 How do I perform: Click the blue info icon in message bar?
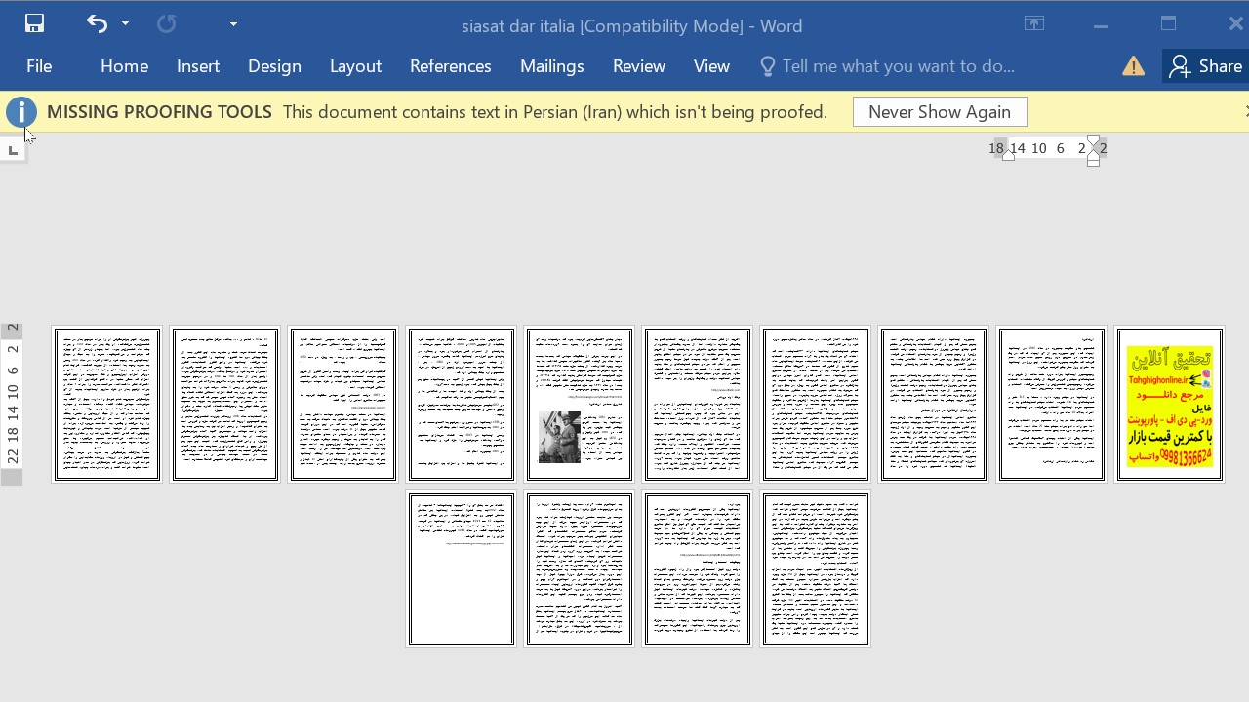click(x=20, y=112)
